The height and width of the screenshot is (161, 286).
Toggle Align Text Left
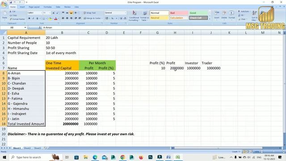click(x=63, y=18)
